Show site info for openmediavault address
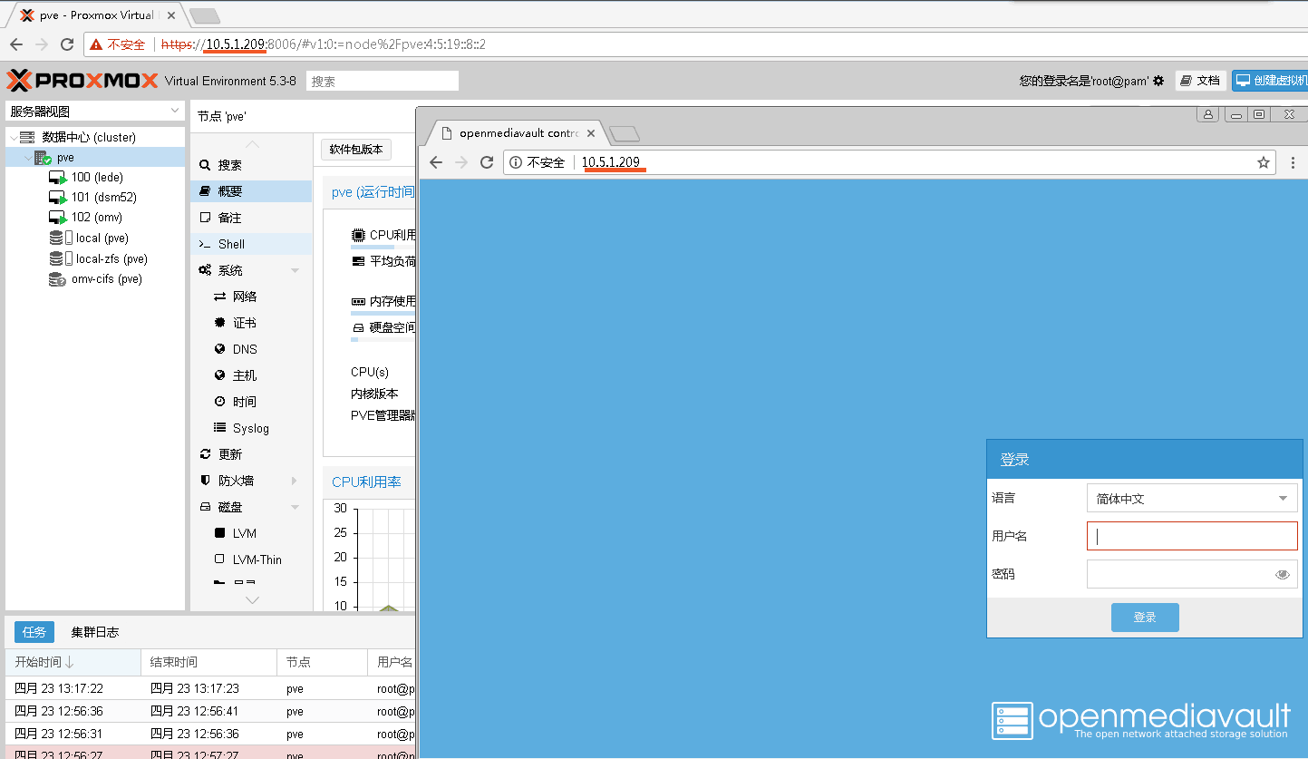The height and width of the screenshot is (759, 1308). click(x=516, y=162)
